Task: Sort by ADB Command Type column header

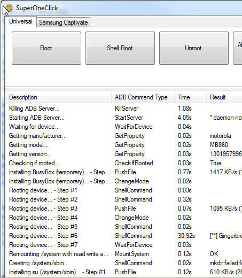Action: tap(143, 97)
